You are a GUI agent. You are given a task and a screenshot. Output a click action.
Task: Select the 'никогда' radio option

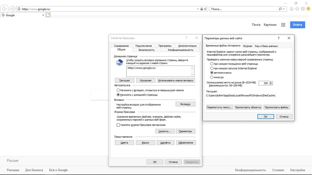tap(212, 77)
